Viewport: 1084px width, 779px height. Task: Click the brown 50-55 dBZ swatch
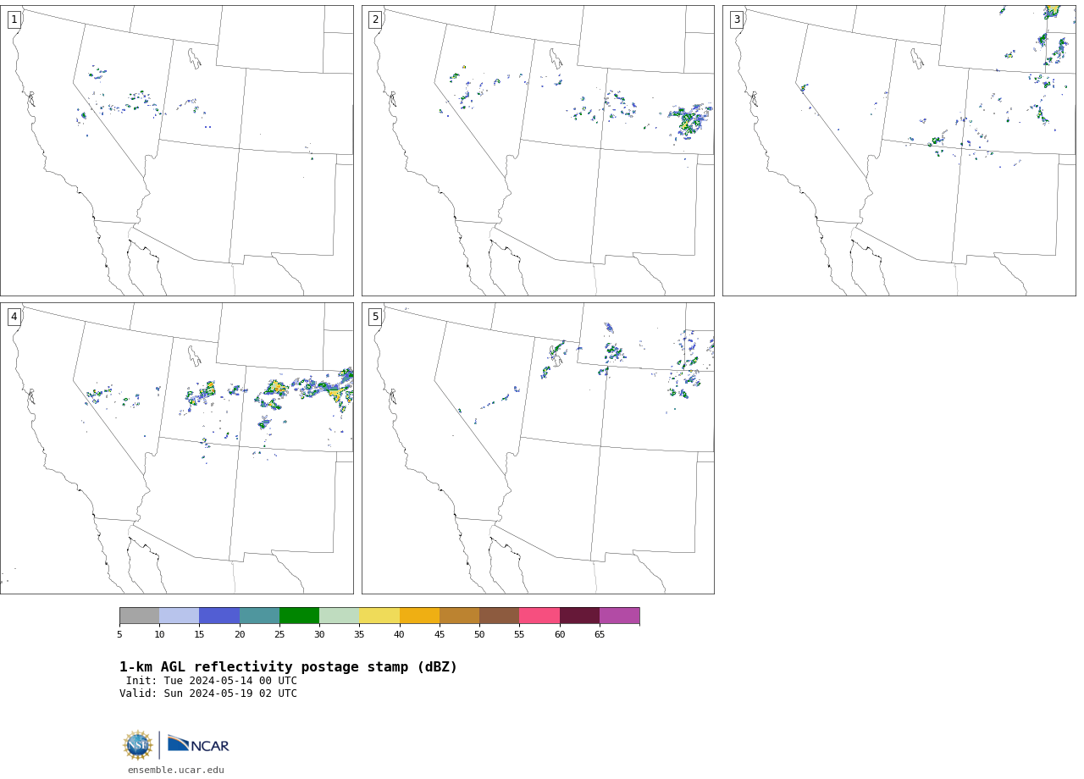(x=500, y=616)
